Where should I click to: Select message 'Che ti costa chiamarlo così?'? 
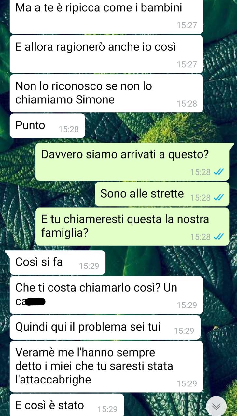pyautogui.click(x=106, y=295)
